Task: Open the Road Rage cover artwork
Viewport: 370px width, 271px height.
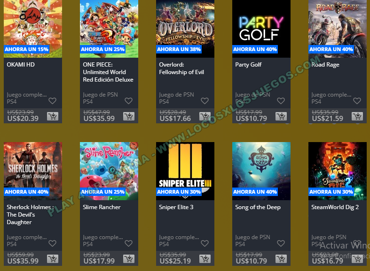Action: click(338, 29)
